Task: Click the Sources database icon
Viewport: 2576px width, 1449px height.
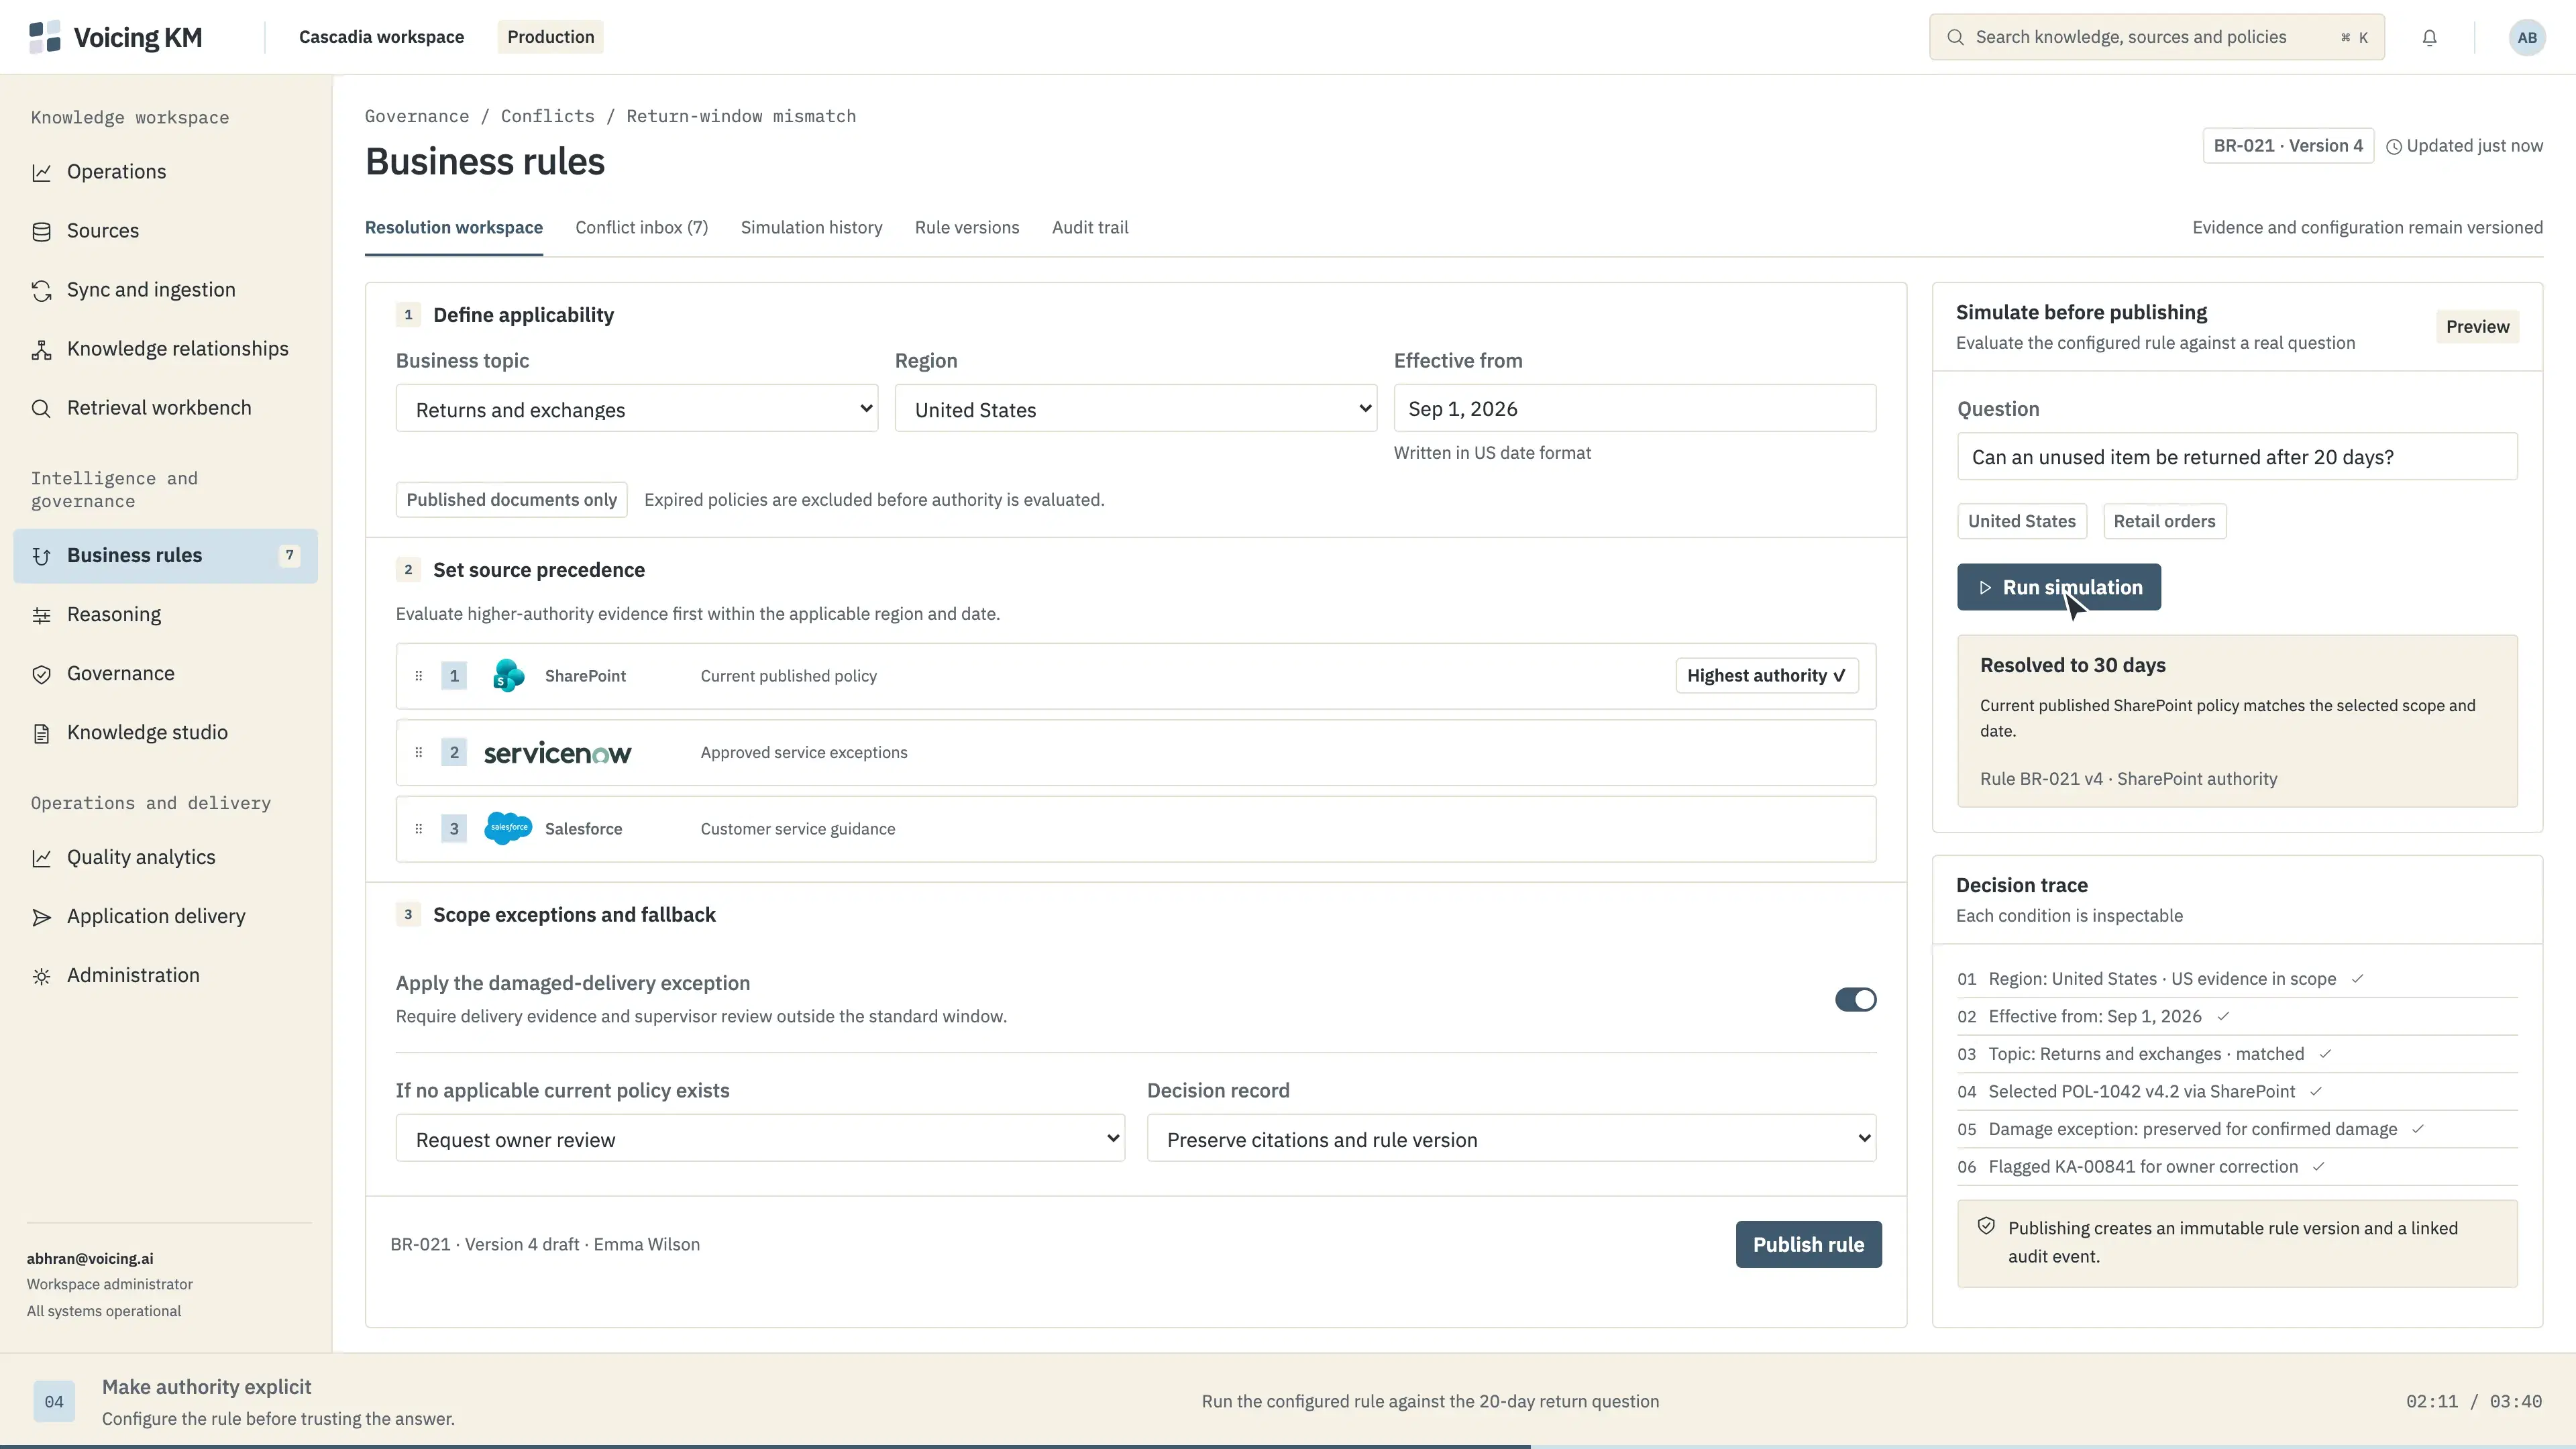Action: pyautogui.click(x=41, y=231)
